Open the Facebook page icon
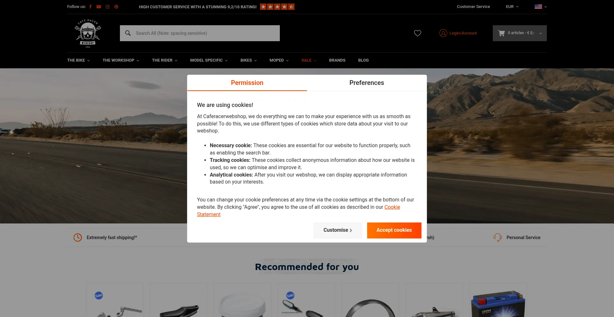This screenshot has width=614, height=317. 91,7
